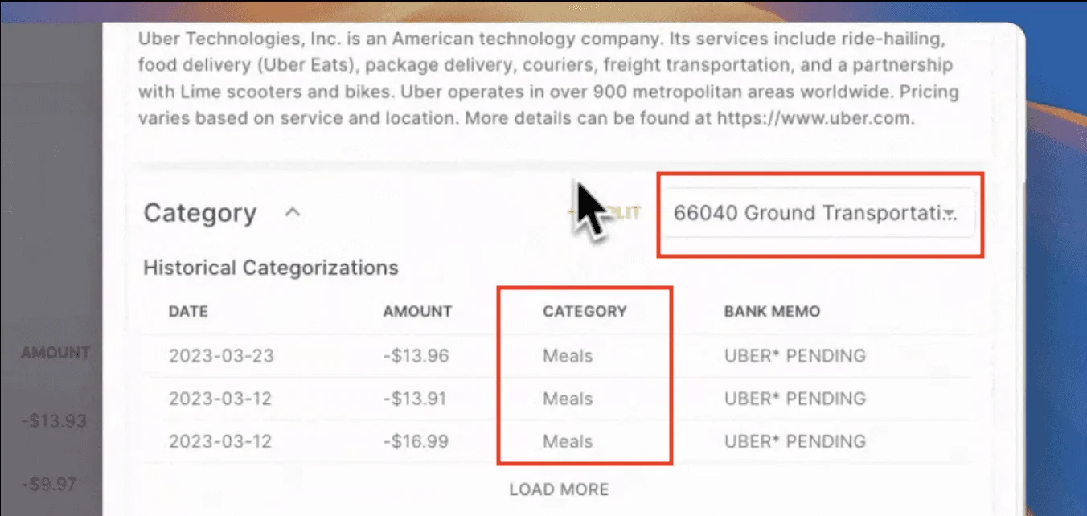
Task: Click the Historical Categorizations heading
Action: click(x=269, y=268)
